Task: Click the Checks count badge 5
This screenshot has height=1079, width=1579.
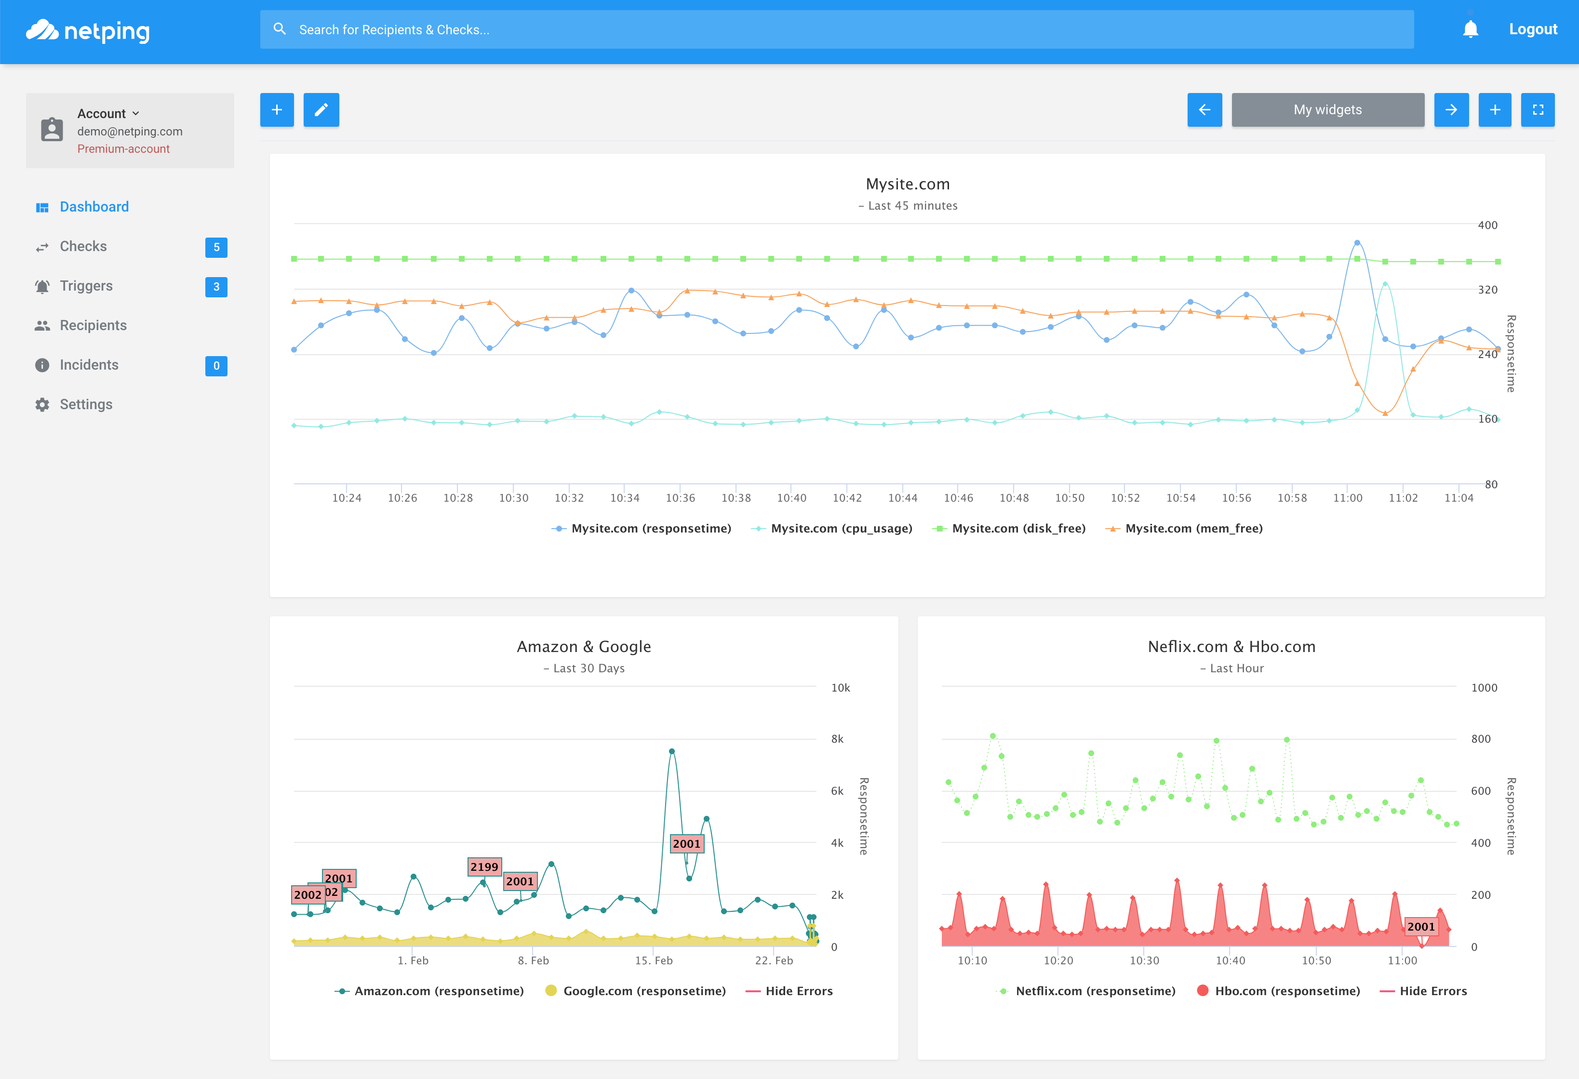Action: tap(216, 247)
